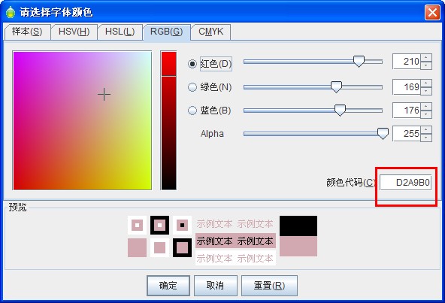Switch to the HSL(L) tab
This screenshot has width=445, height=303.
(x=120, y=32)
